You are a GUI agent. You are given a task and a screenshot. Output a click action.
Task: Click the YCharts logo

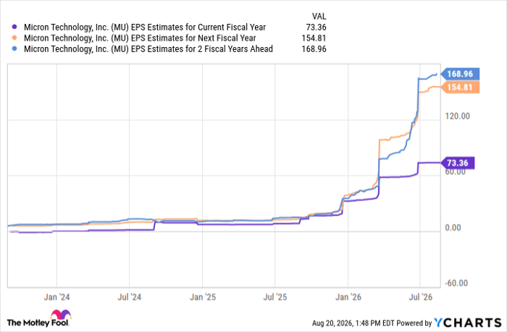pos(468,323)
